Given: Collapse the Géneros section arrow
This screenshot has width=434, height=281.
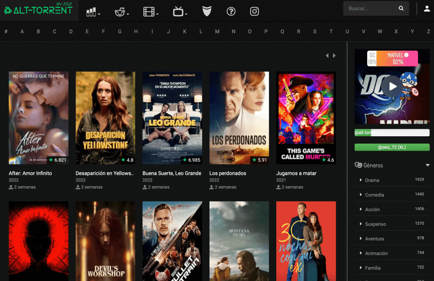Looking at the screenshot, I should coord(427,165).
